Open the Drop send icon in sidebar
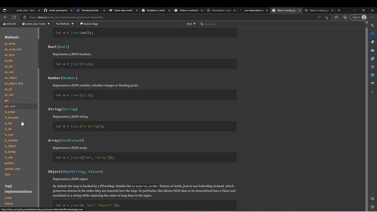The width and height of the screenshot is (377, 212). point(372,83)
